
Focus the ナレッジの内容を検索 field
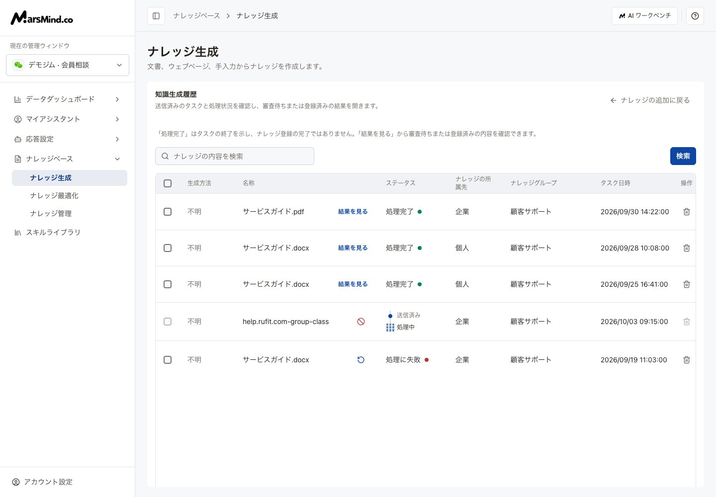click(x=235, y=156)
